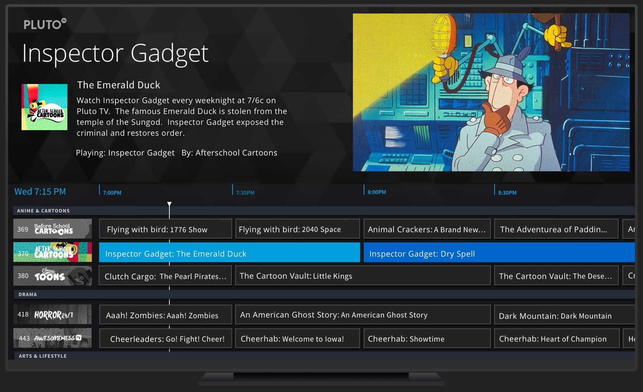Image resolution: width=643 pixels, height=392 pixels.
Task: Select Cheerhab: Welcome to Iowa! listing
Action: 297,338
